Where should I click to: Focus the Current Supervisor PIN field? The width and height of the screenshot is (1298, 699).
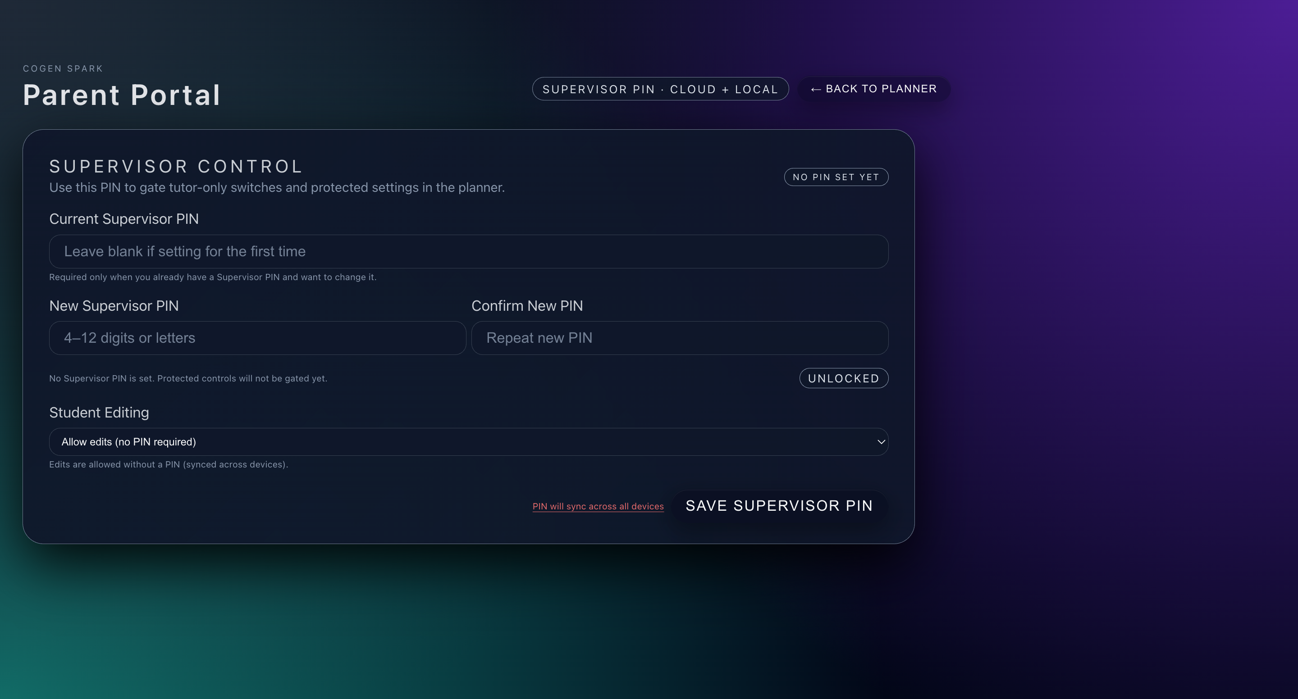point(468,251)
